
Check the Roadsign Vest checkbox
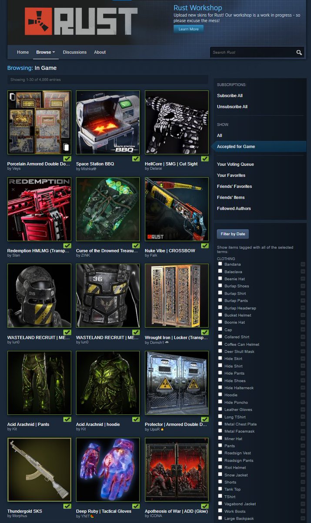[x=220, y=452]
